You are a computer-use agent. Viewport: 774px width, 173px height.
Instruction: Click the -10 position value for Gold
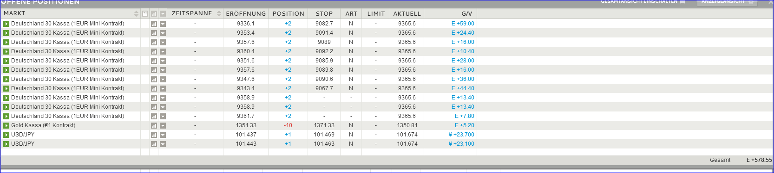288,125
